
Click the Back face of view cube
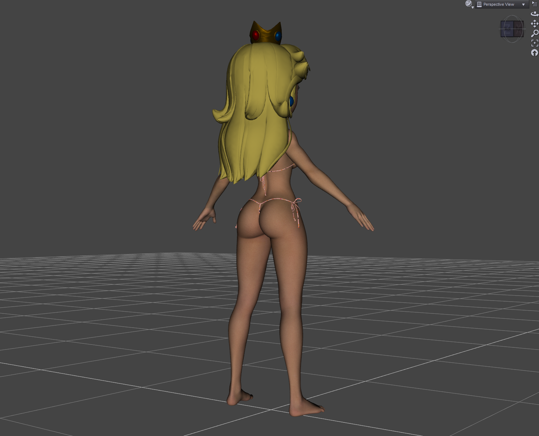click(507, 29)
